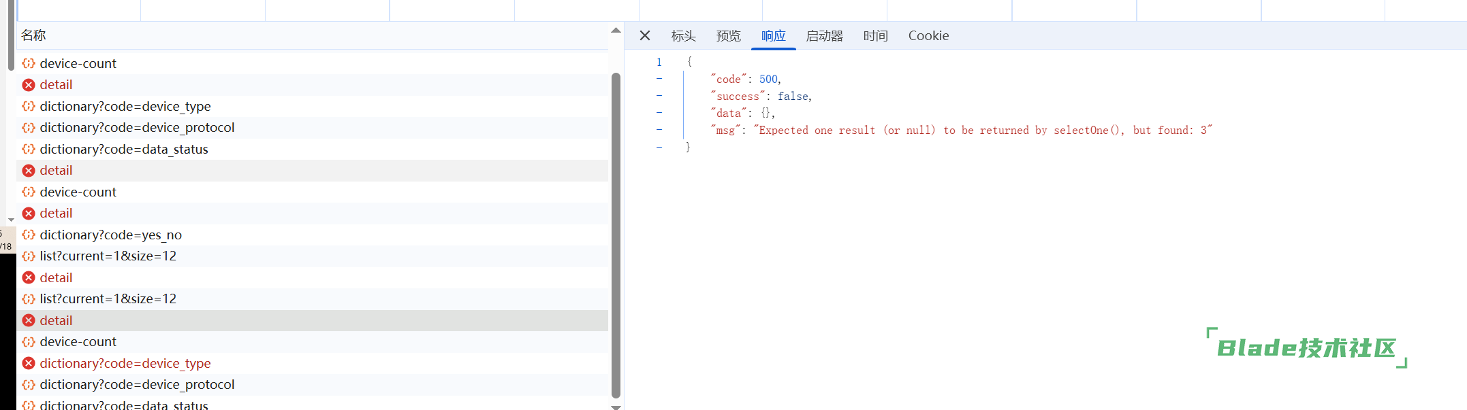Click the request list scroll-up arrow
The height and width of the screenshot is (410, 1467).
point(616,31)
